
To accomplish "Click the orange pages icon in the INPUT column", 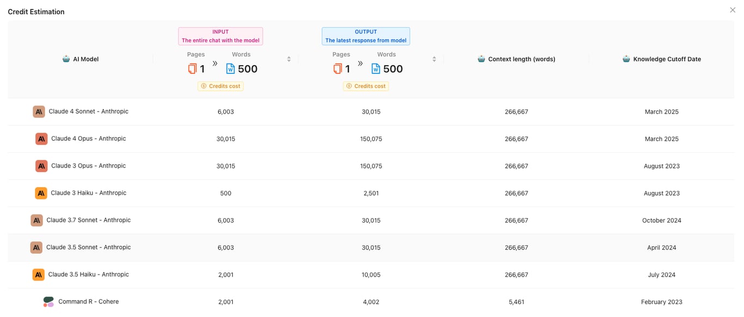I will (193, 69).
